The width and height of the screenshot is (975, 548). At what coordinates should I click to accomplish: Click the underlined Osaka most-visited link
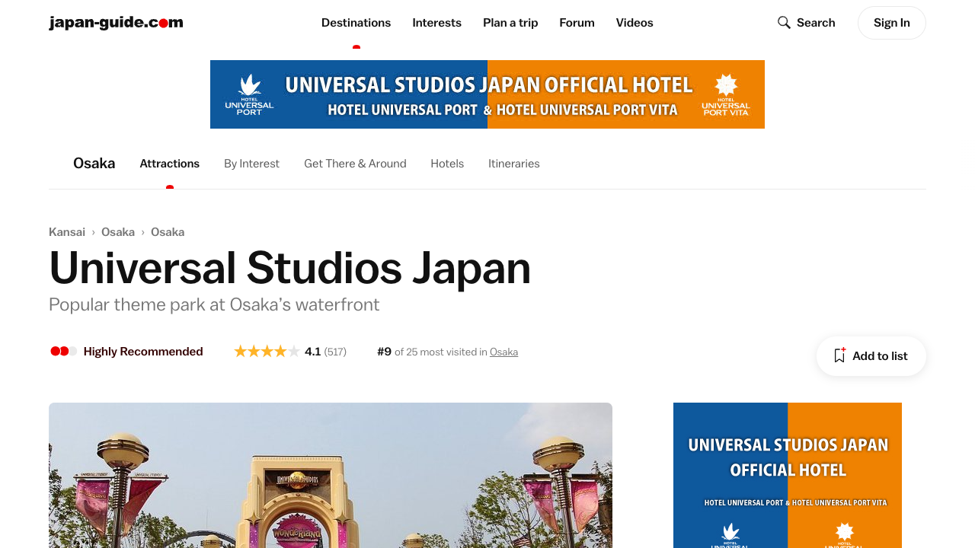(503, 352)
